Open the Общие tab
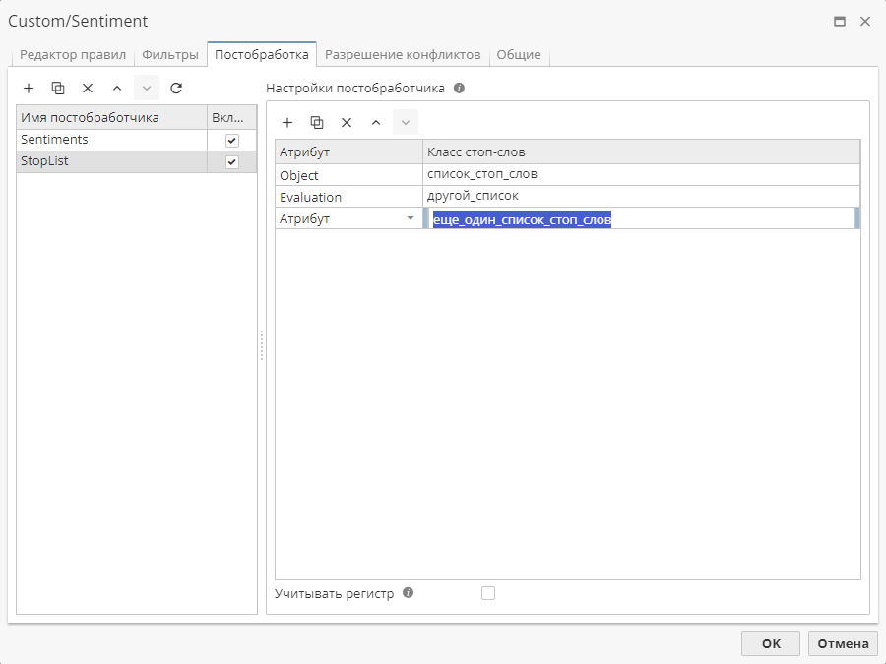 [x=519, y=55]
